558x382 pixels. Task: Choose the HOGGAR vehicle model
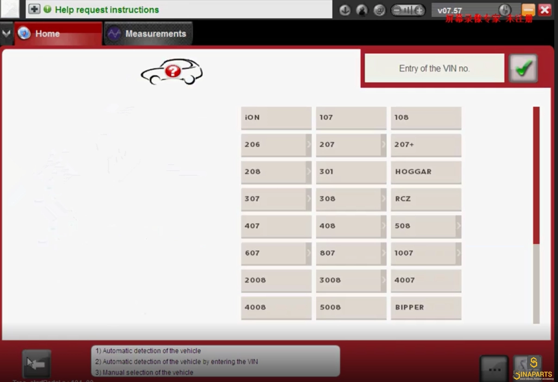point(426,172)
